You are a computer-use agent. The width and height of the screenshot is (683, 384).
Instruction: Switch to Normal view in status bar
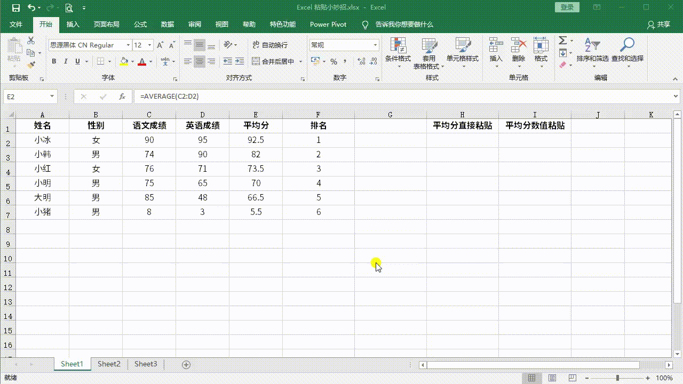[x=532, y=378]
